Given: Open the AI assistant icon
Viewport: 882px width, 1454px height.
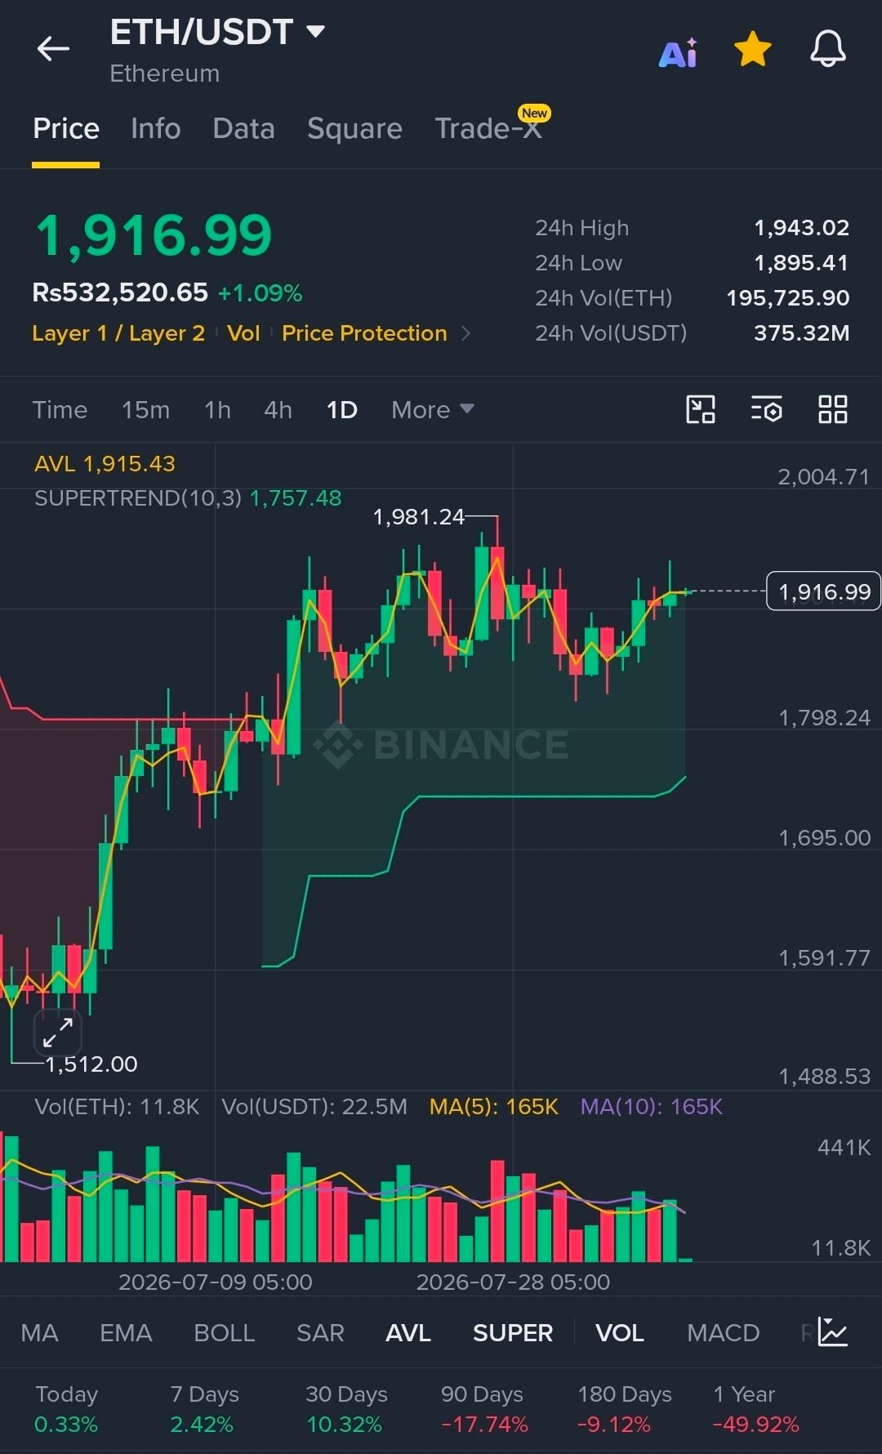Looking at the screenshot, I should (x=679, y=51).
